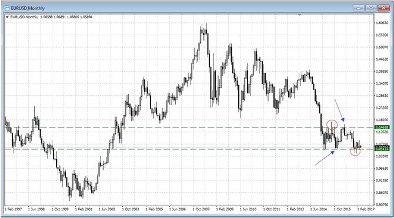Screen dimensions: 394x218
Task: Click the 1 Oct 2007 date label
Action: (201, 209)
